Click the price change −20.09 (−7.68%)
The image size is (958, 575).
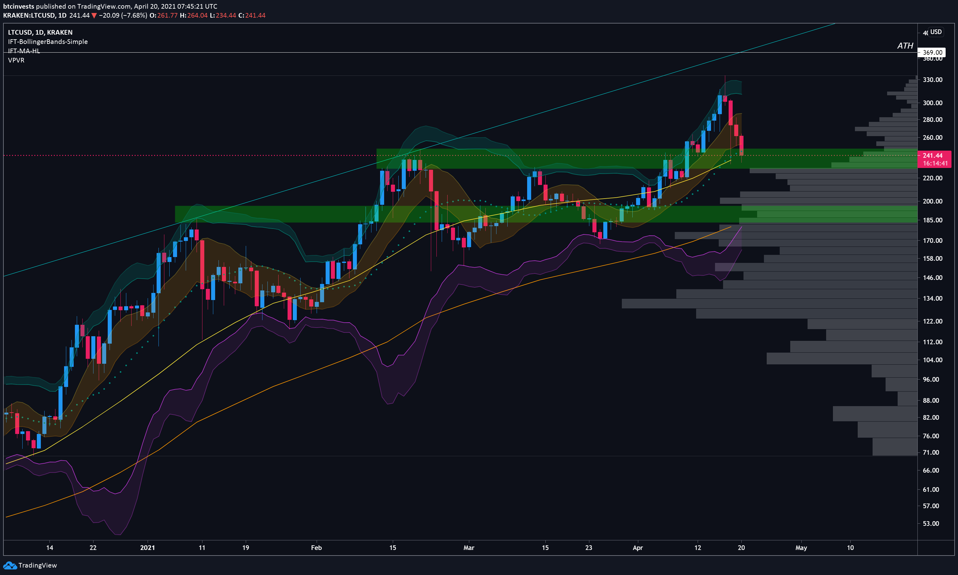[123, 15]
